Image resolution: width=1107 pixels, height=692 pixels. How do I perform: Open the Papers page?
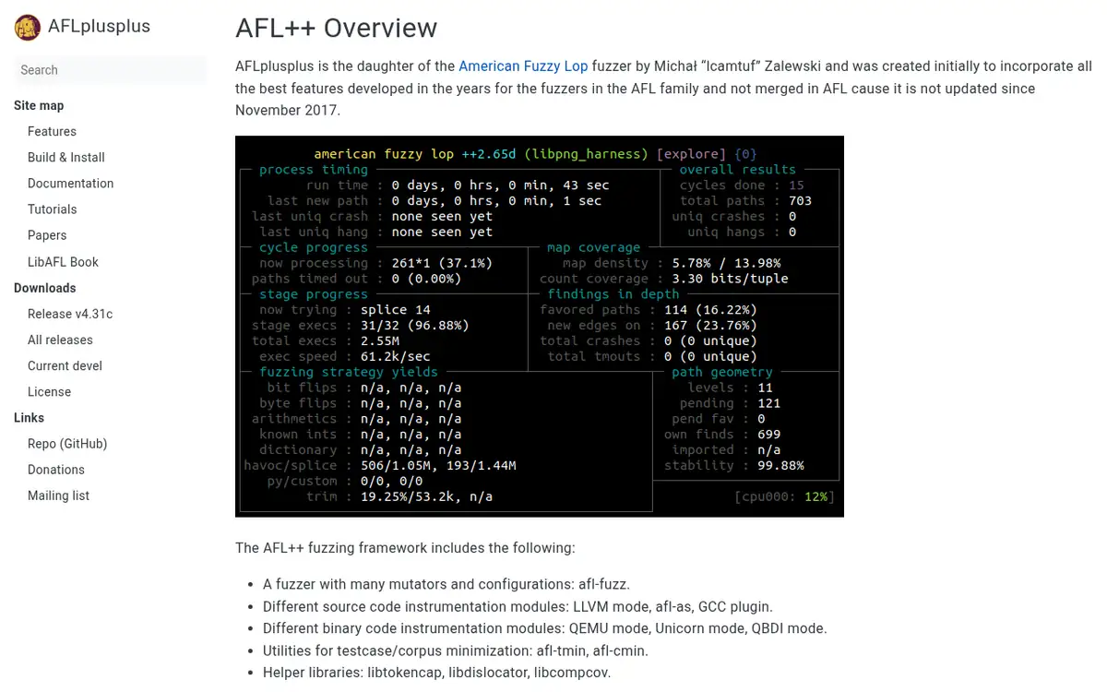[47, 235]
